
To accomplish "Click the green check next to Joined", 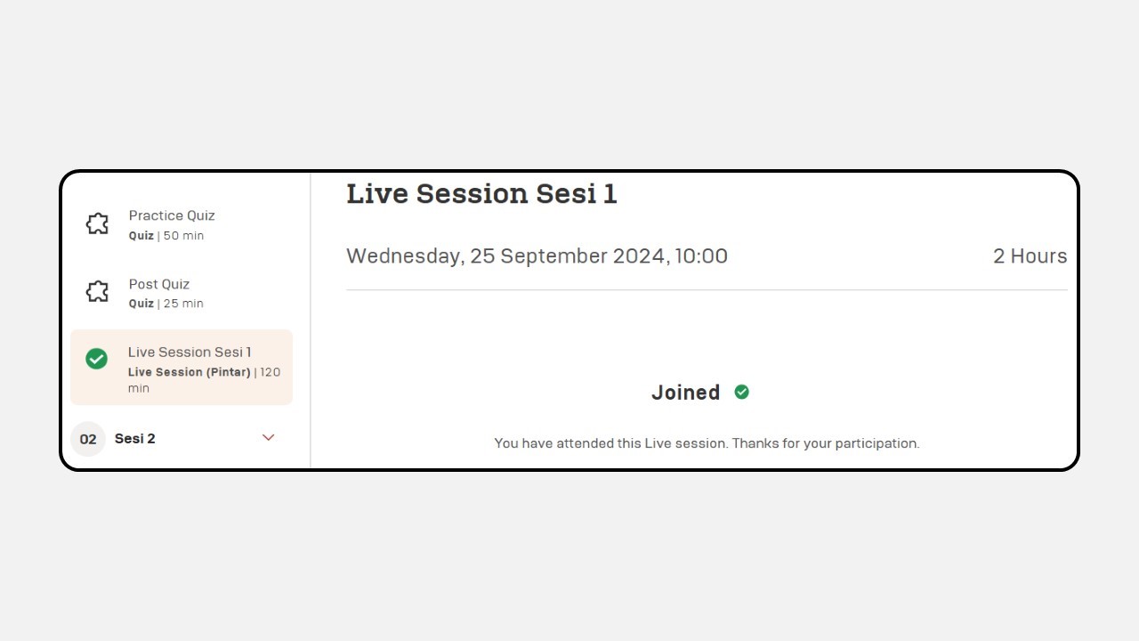I will (741, 392).
